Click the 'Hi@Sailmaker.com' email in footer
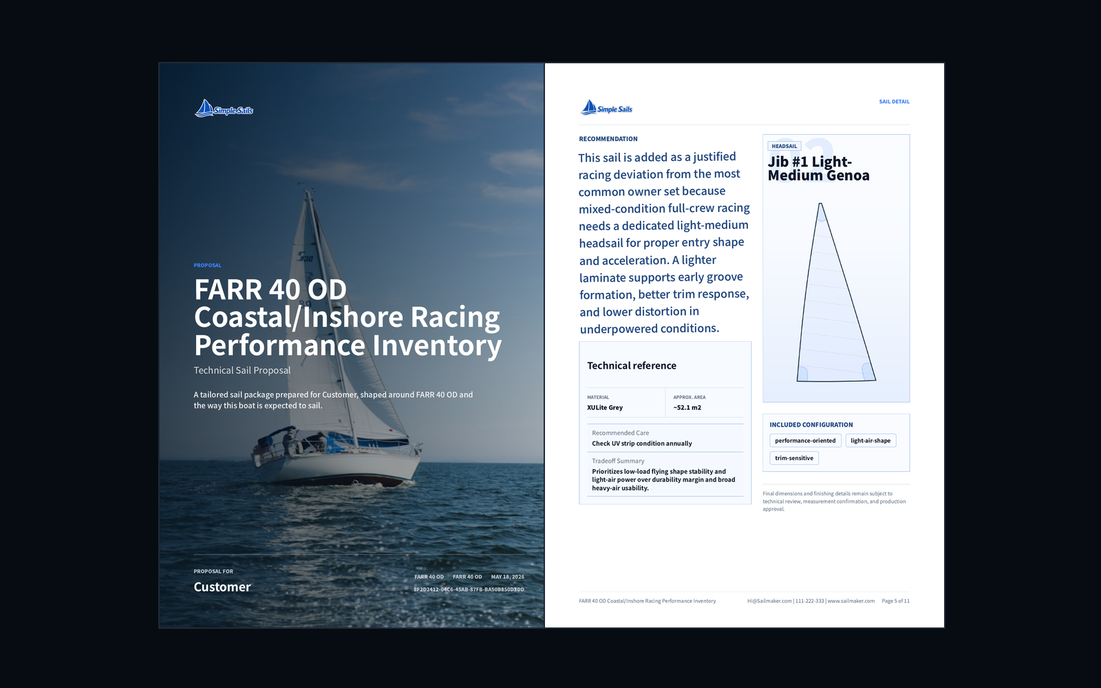1101x688 pixels. coord(769,601)
